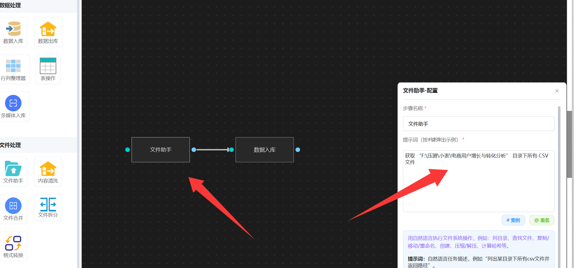Click the 文件合并 icon
Screen dimensions: 574x268
(13, 206)
